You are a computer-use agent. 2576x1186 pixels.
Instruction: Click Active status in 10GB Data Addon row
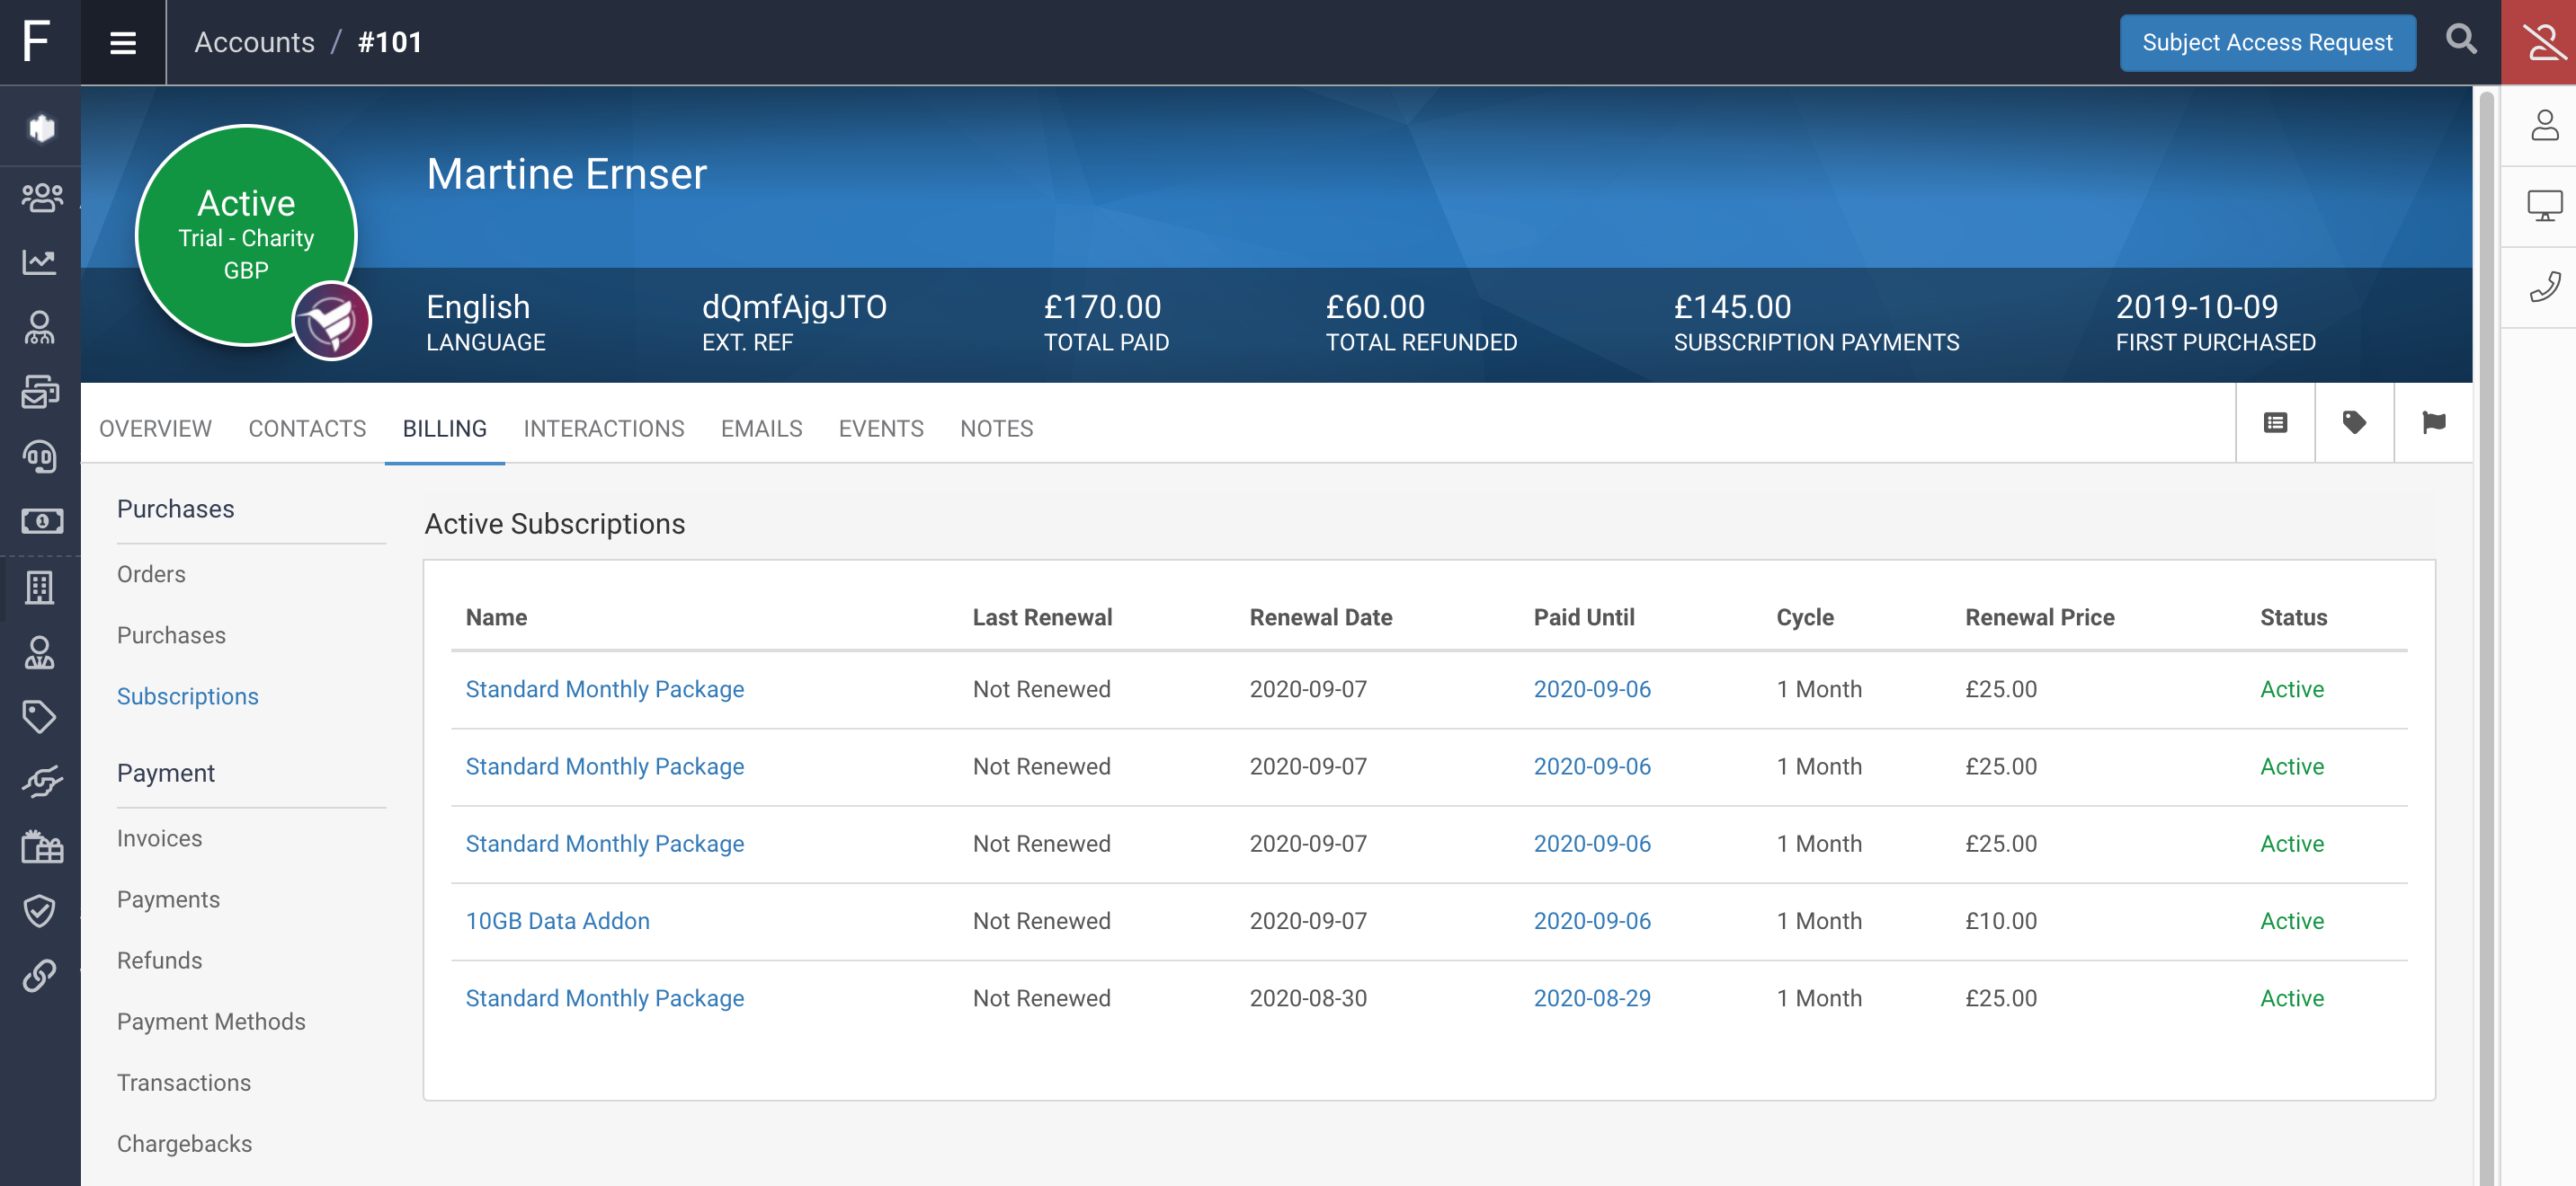[x=2291, y=920]
